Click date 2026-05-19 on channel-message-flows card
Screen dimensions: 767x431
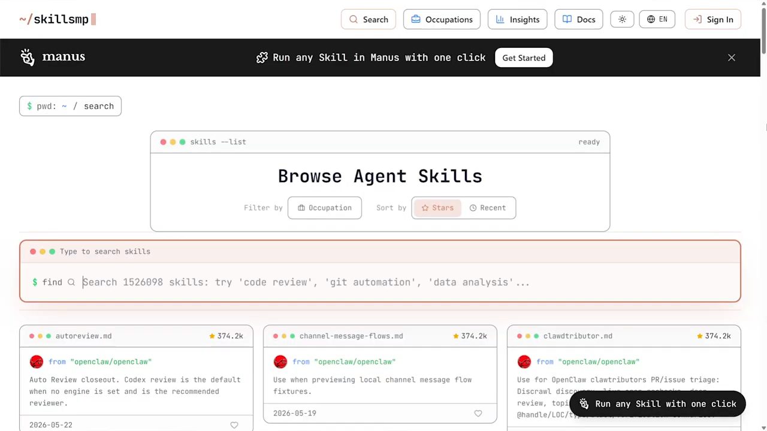point(295,413)
